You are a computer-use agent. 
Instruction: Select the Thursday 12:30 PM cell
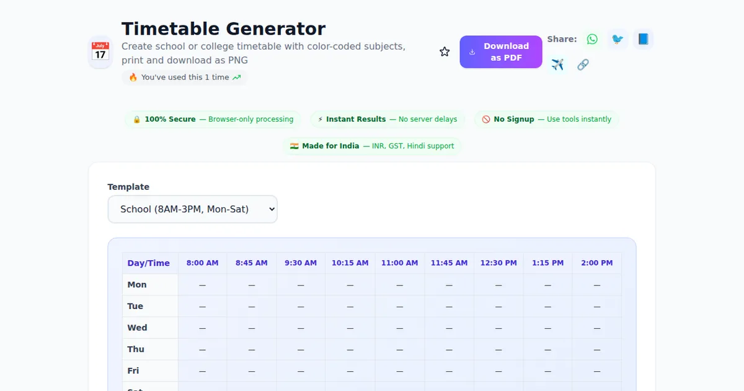(498, 349)
